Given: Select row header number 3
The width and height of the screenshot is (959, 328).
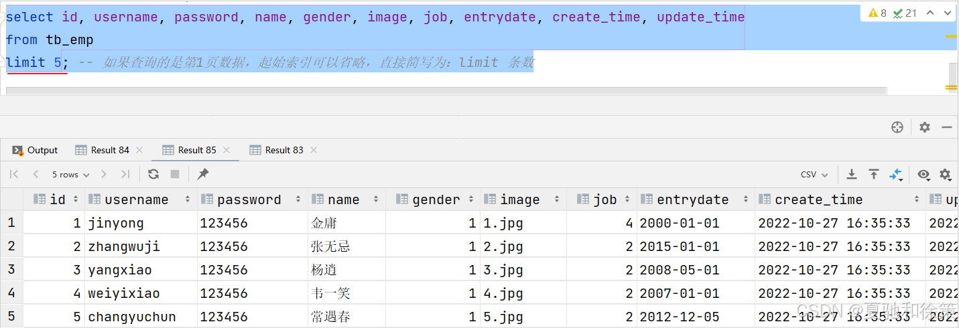Looking at the screenshot, I should pos(11,270).
